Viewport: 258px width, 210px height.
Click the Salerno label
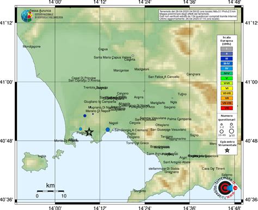click(x=227, y=175)
